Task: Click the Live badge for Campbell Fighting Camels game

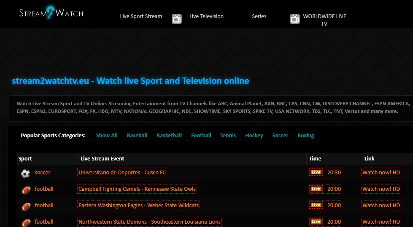Action: [x=316, y=189]
